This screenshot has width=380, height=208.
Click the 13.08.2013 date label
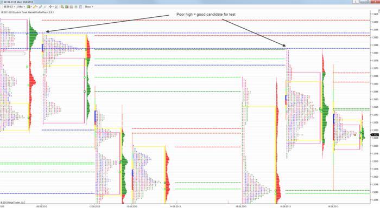coord(132,206)
